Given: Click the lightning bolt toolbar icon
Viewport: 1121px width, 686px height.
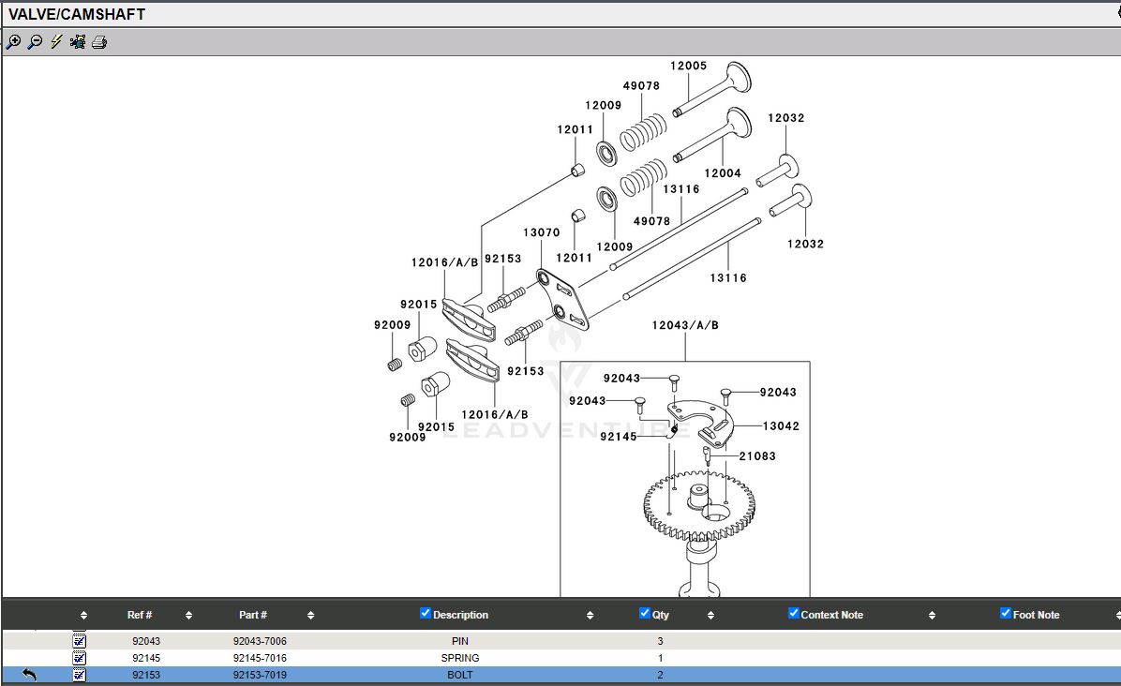Looking at the screenshot, I should [56, 42].
